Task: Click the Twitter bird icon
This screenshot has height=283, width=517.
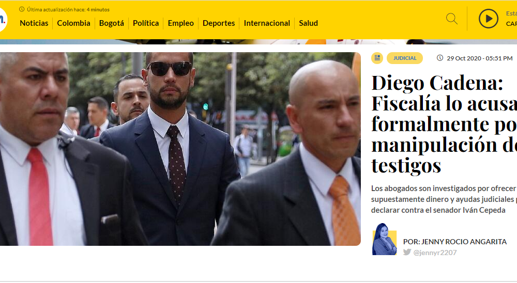Action: (x=407, y=252)
